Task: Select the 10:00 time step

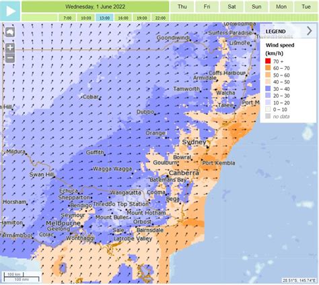Action: (86, 18)
